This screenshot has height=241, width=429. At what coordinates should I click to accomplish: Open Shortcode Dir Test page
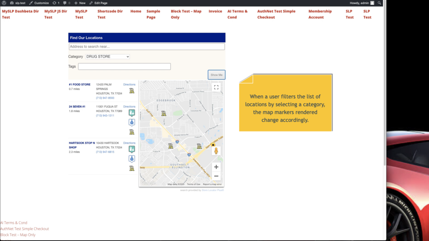pos(110,14)
